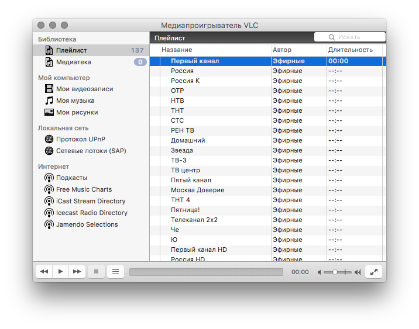
Task: Select the Домашний channel row
Action: (x=268, y=140)
